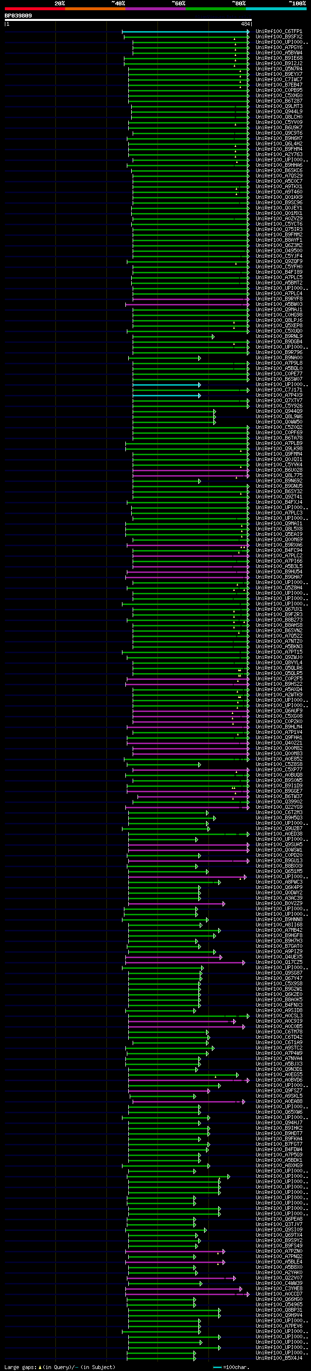Click hit label UniRef100_Q5N7R4
The height and width of the screenshot is (1371, 311).
tap(279, 69)
